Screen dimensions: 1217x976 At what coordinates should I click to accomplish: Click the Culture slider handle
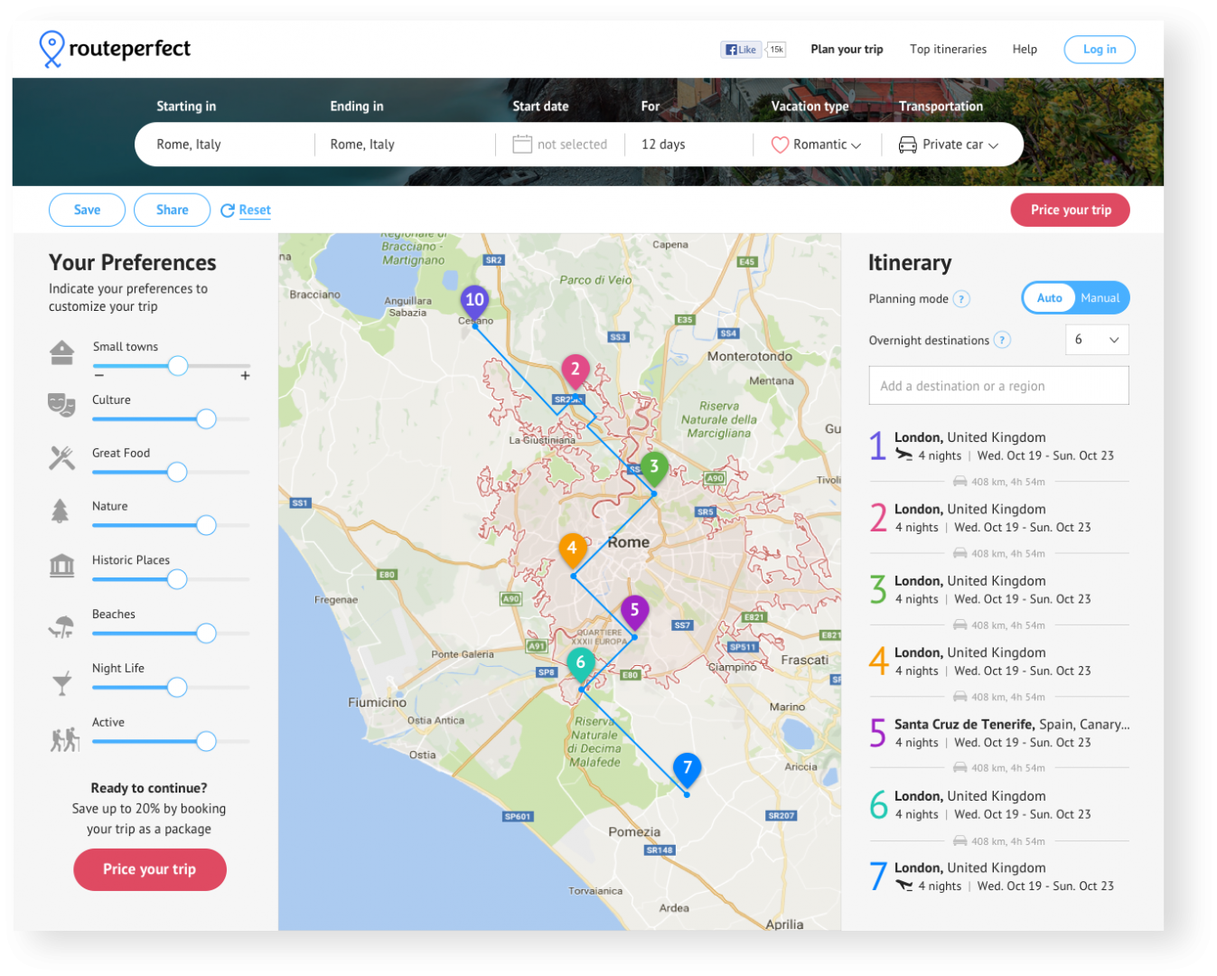[x=206, y=418]
